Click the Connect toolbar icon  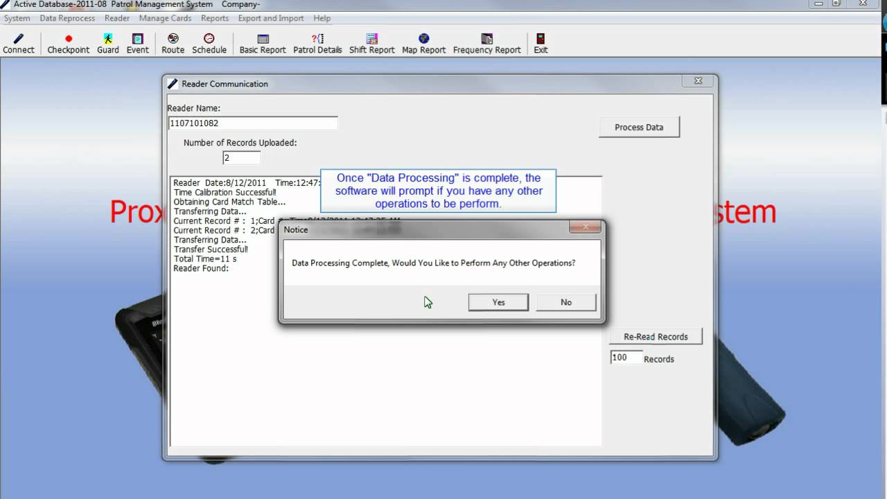(x=19, y=44)
